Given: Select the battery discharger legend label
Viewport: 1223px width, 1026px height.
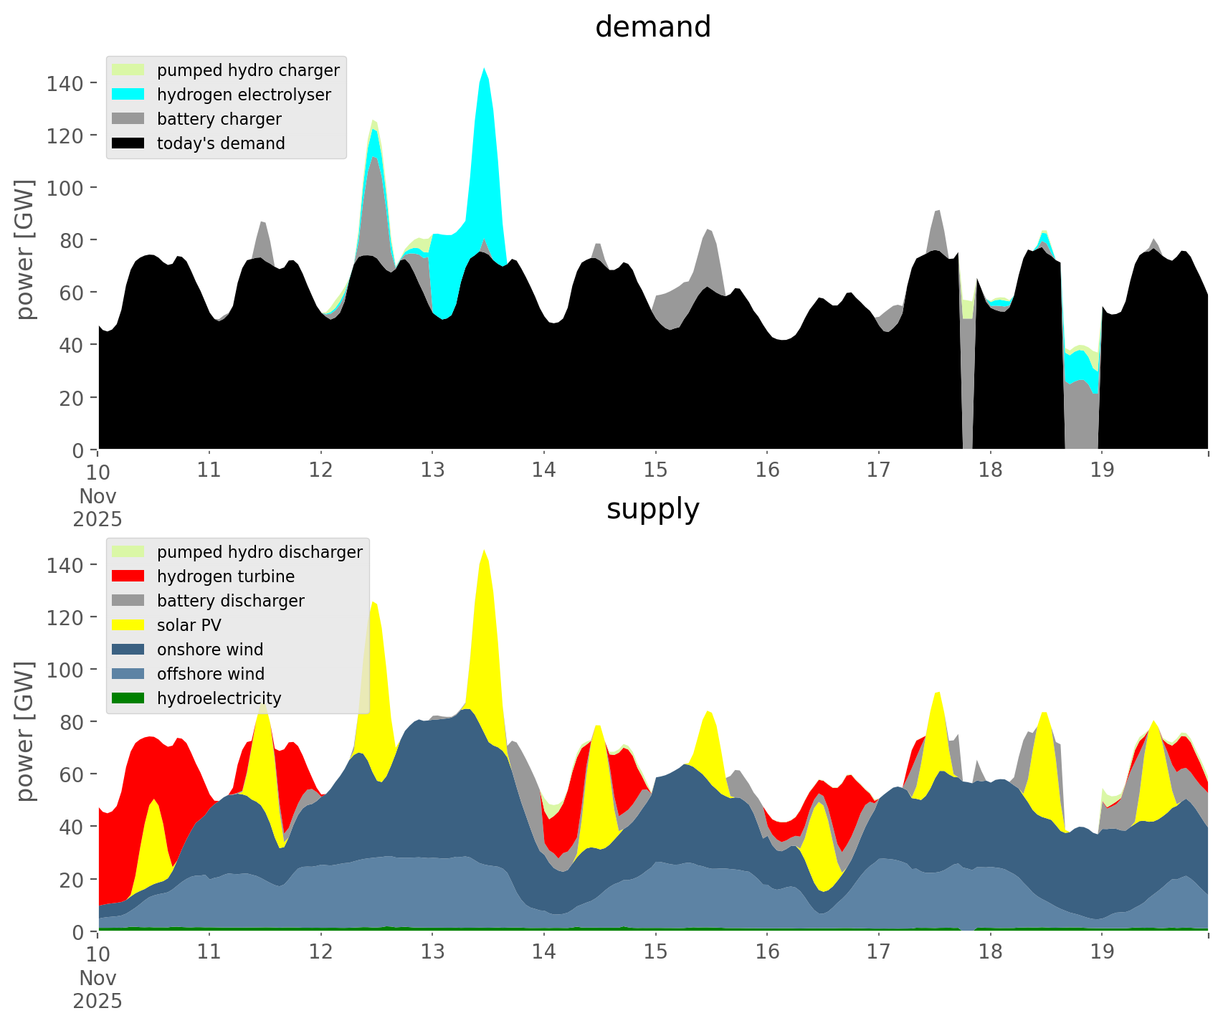Looking at the screenshot, I should pos(230,601).
